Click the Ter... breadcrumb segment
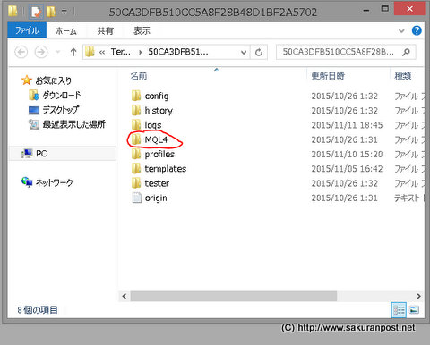Image resolution: width=430 pixels, height=345 pixels. (x=120, y=52)
